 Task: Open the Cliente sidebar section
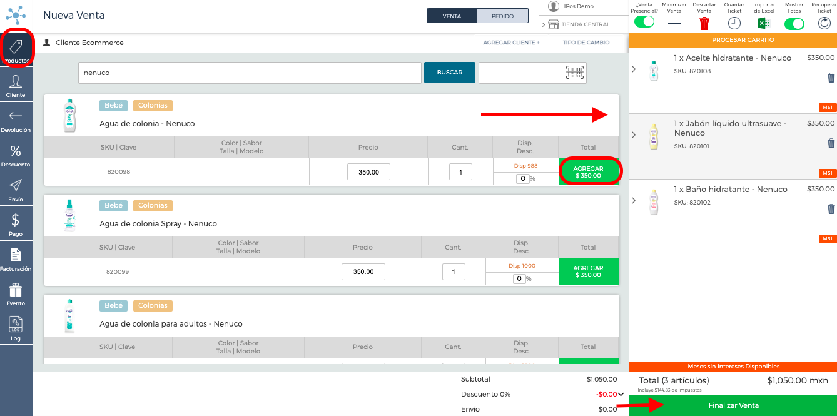(16, 86)
